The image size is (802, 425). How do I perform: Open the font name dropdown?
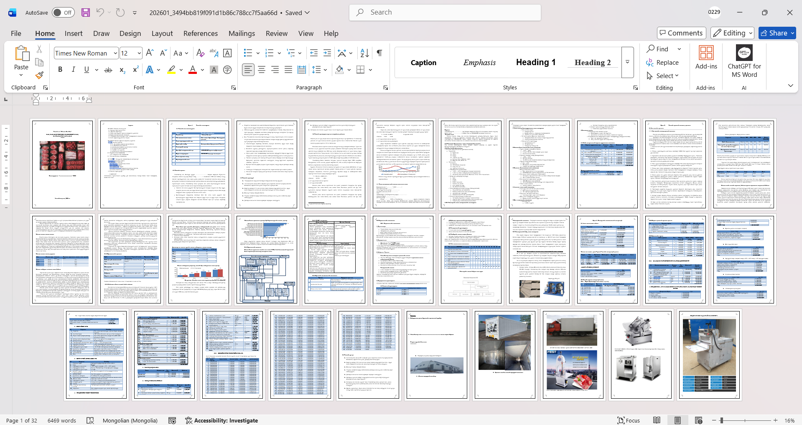115,53
